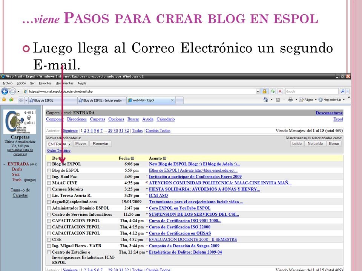Click the Stop loading red X icon
This screenshot has width=362, height=271.
click(280, 91)
